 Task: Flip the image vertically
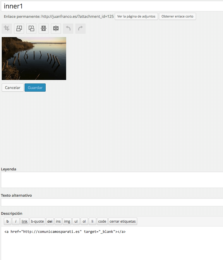[44, 29]
